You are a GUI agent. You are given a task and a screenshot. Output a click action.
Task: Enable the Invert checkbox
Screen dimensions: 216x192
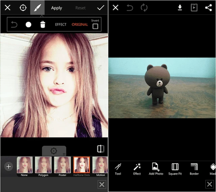(x=95, y=26)
